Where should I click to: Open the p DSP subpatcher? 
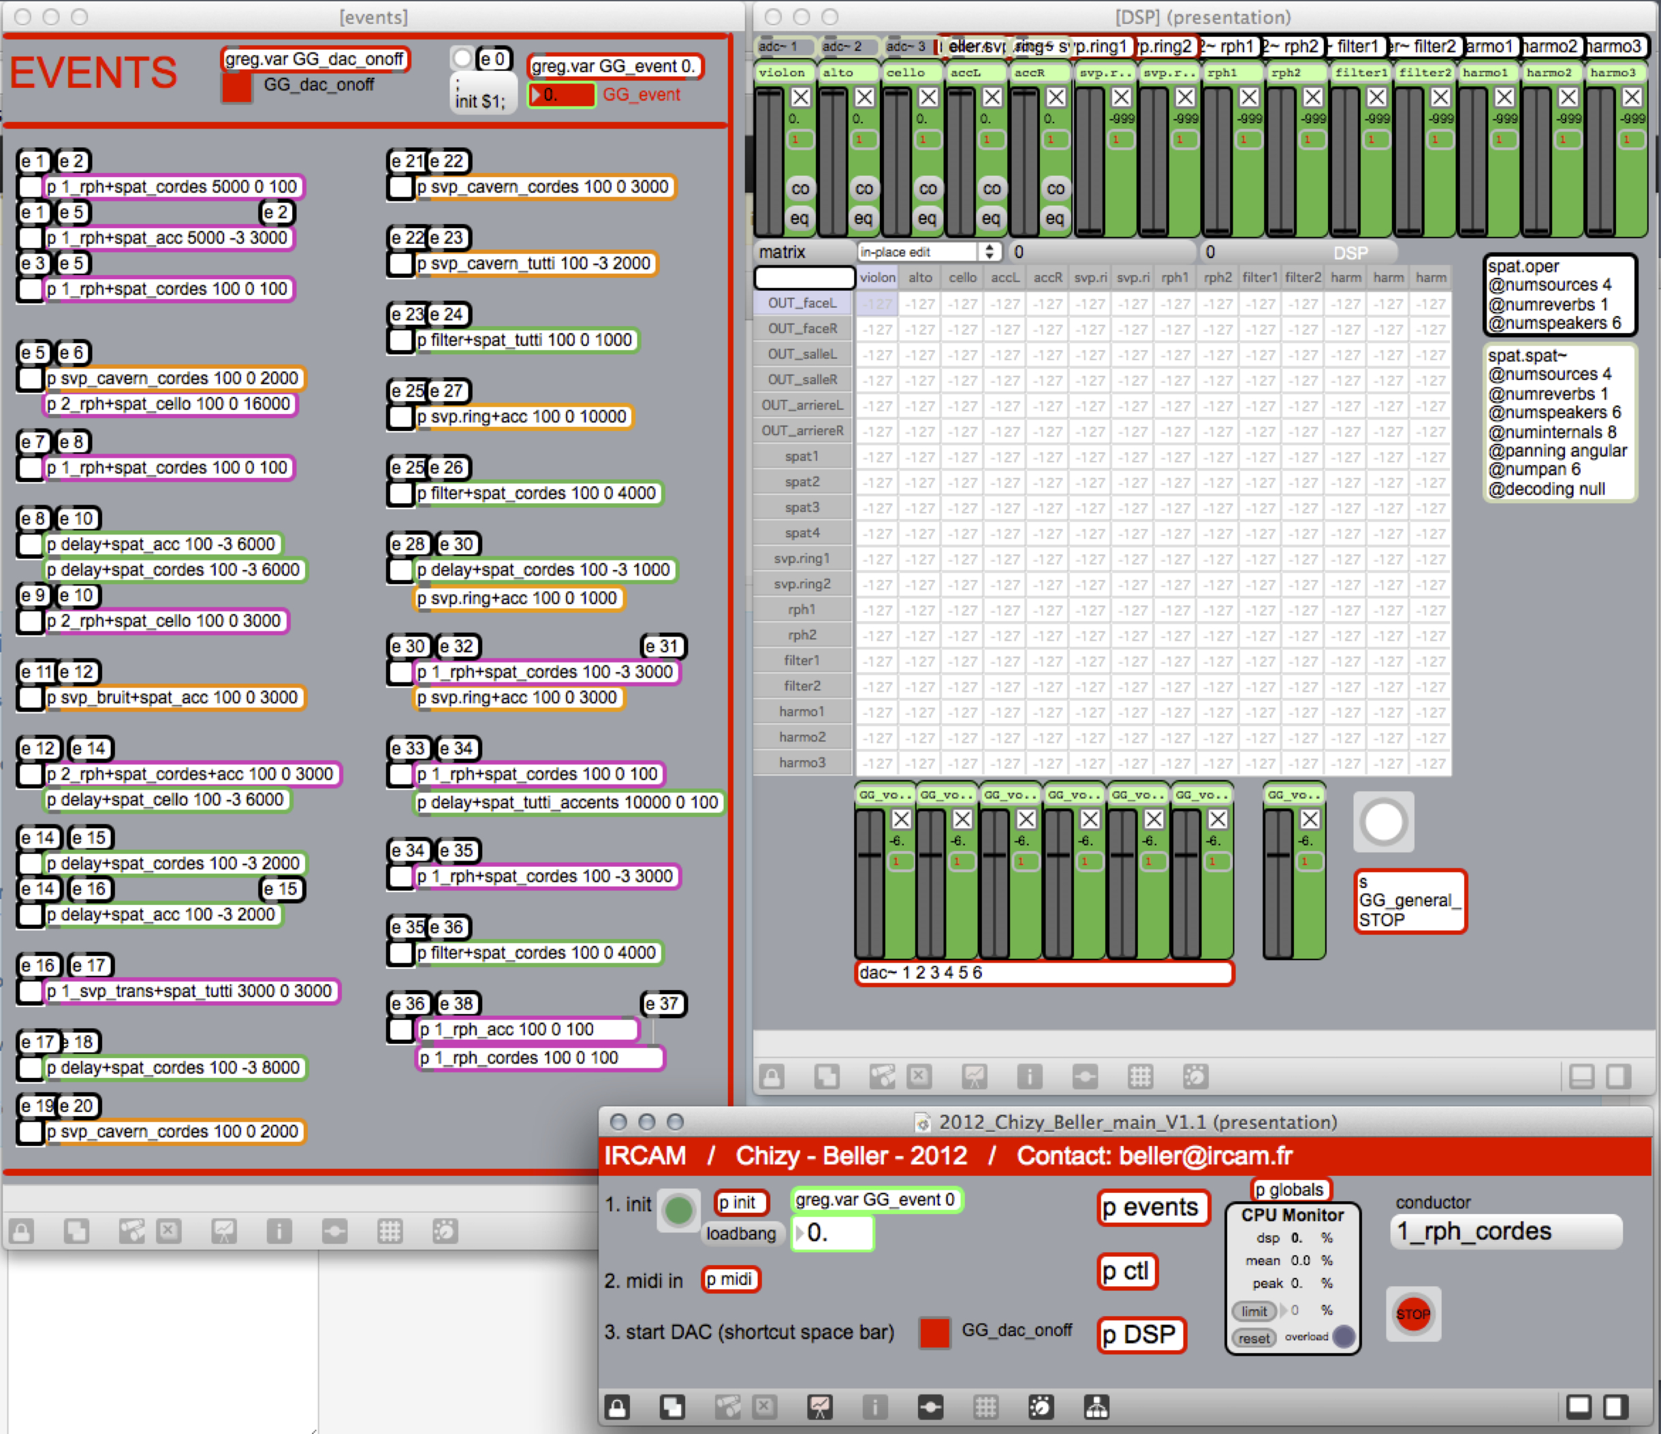click(x=1140, y=1335)
